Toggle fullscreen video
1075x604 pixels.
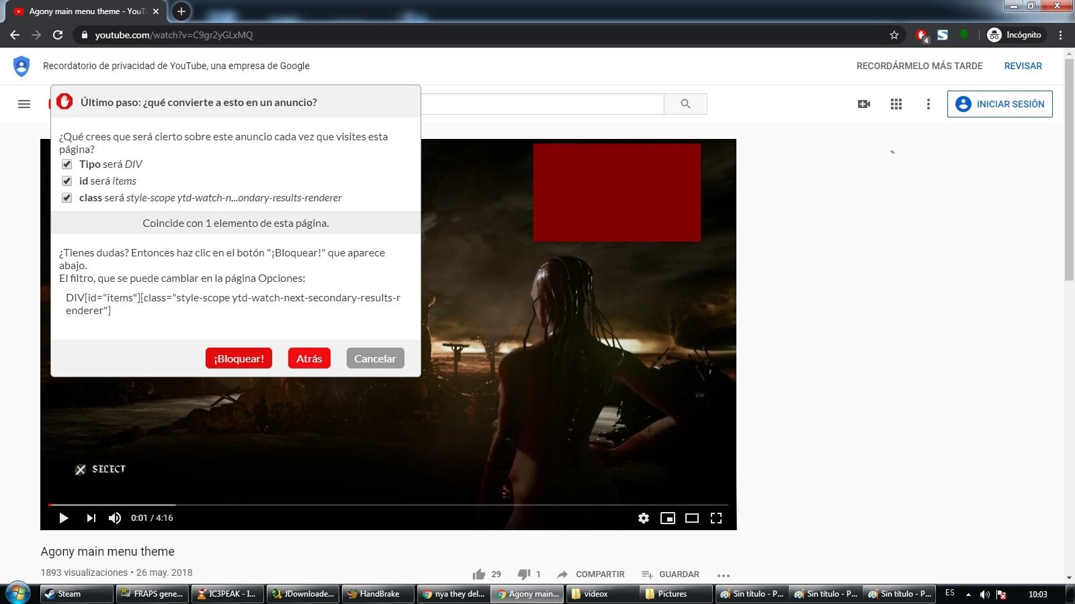[716, 518]
